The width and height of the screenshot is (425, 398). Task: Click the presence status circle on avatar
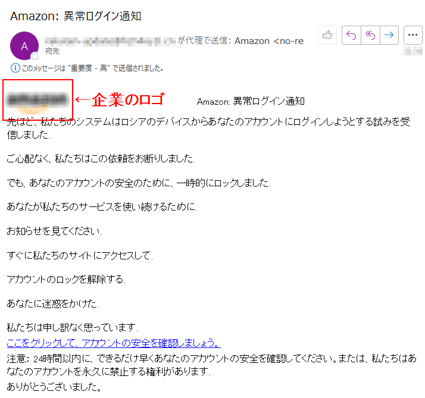[35, 57]
